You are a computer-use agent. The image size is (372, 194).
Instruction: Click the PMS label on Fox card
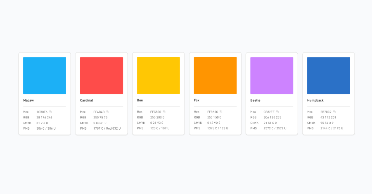[x=197, y=128]
